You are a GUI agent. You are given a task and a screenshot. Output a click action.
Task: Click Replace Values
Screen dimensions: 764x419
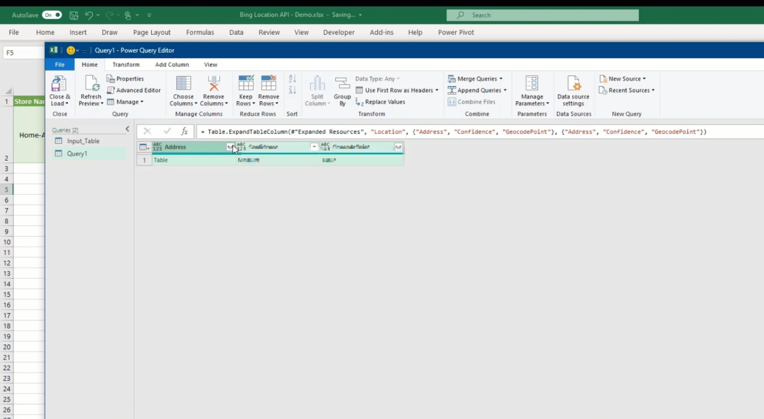click(380, 102)
